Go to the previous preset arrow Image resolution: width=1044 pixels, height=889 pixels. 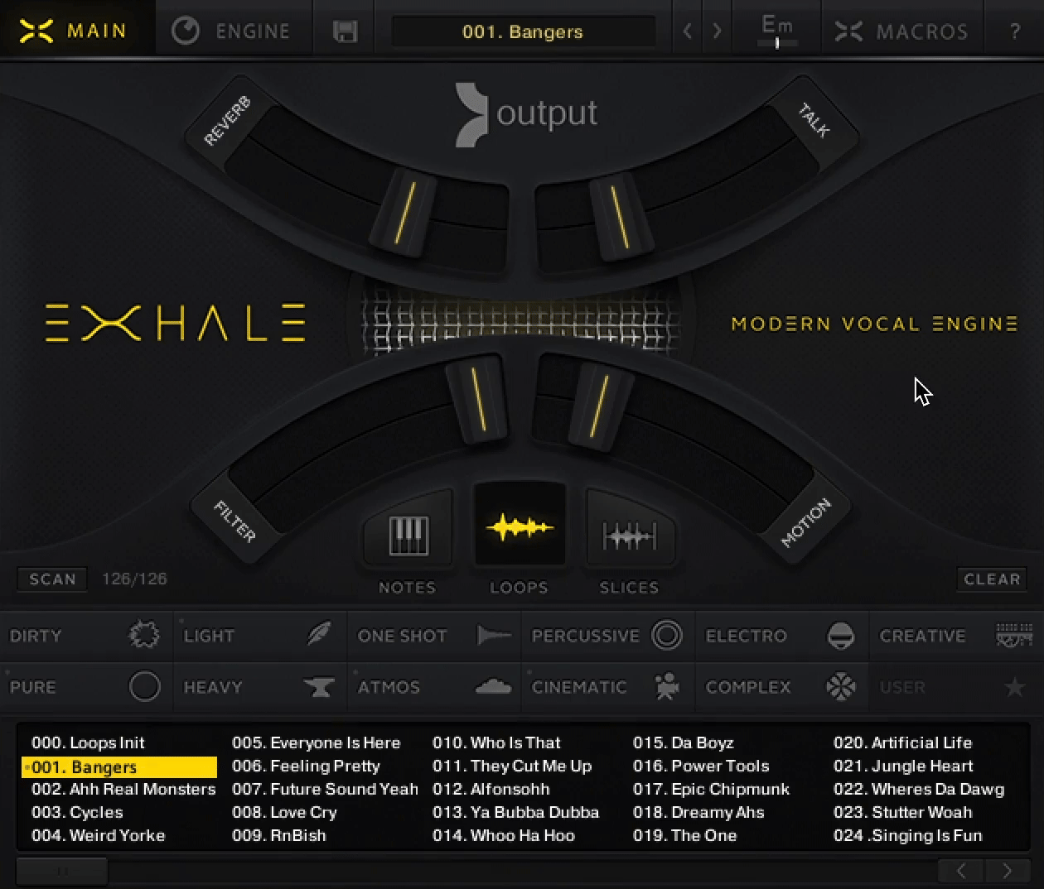coord(687,31)
